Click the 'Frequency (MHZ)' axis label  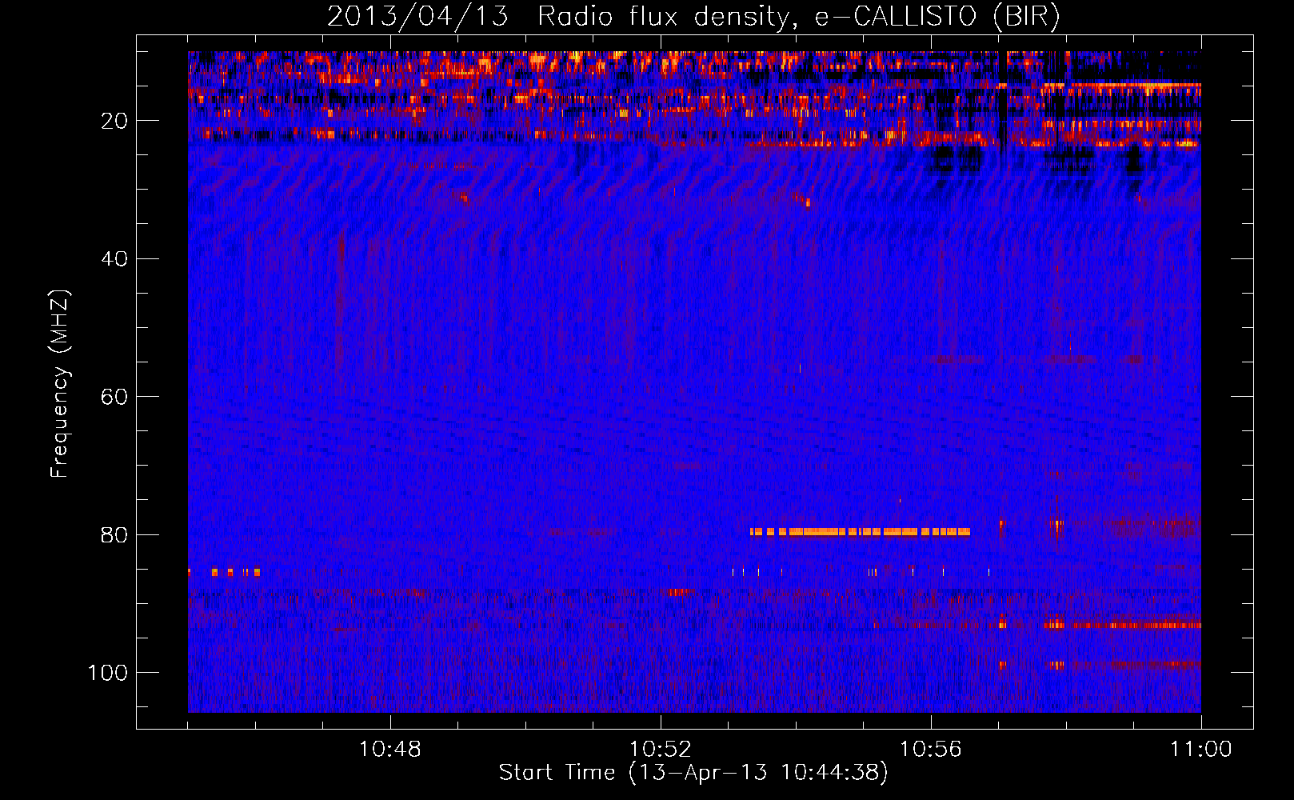pos(60,384)
